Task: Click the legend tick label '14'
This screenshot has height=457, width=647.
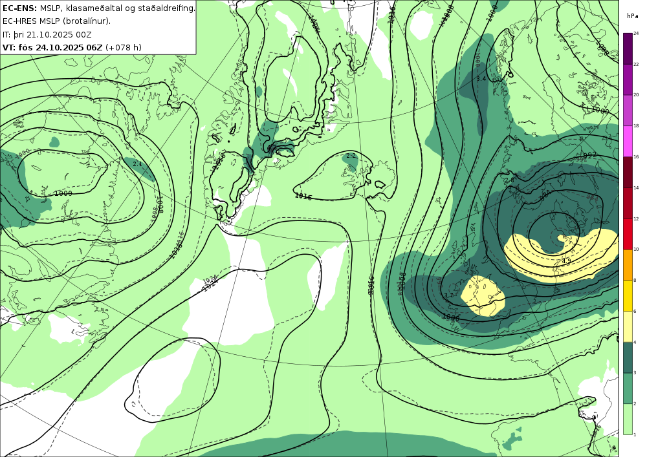Action: [636, 187]
